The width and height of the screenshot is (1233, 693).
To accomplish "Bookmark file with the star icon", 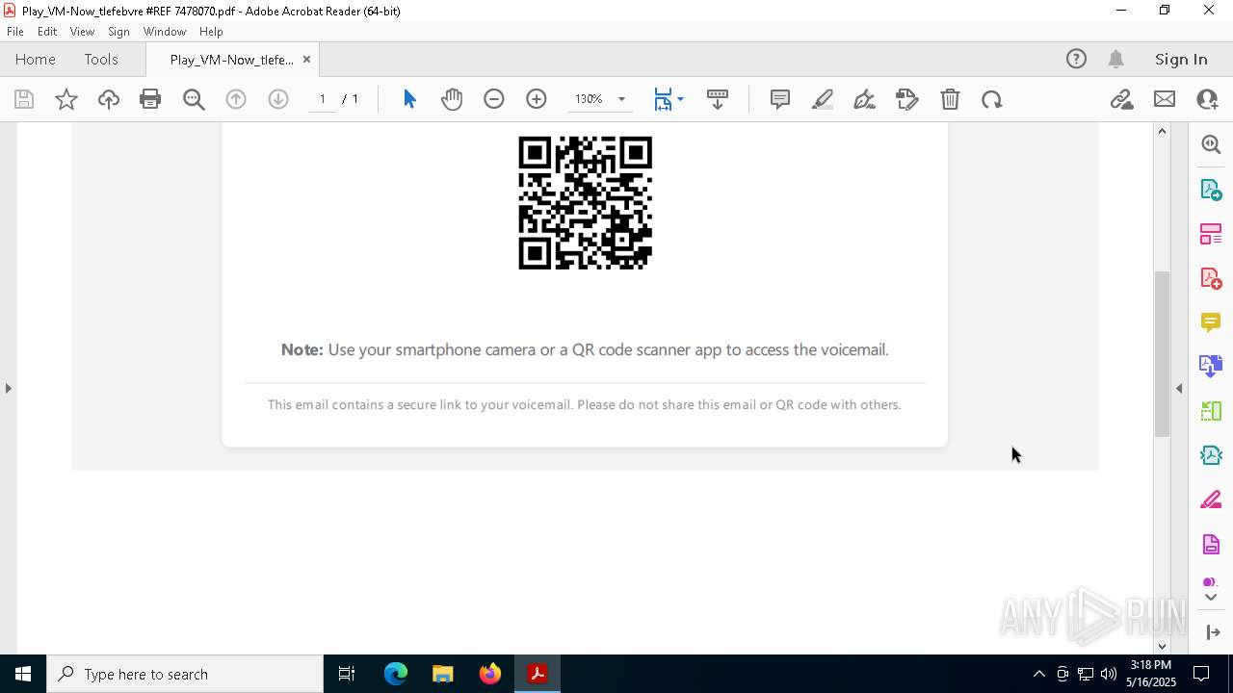I will pyautogui.click(x=66, y=99).
